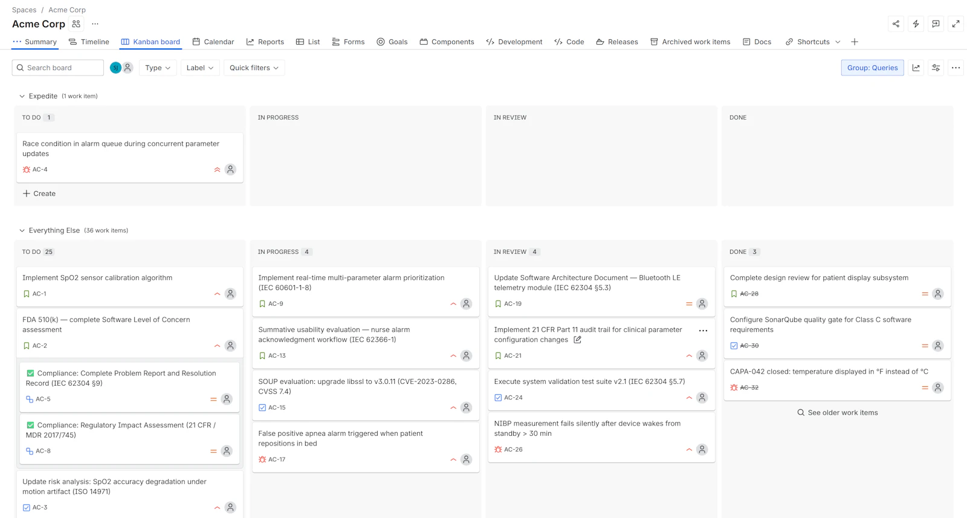Screen dimensions: 967x518
Task: Click the priority icon on AC-4 card
Action: tap(217, 170)
